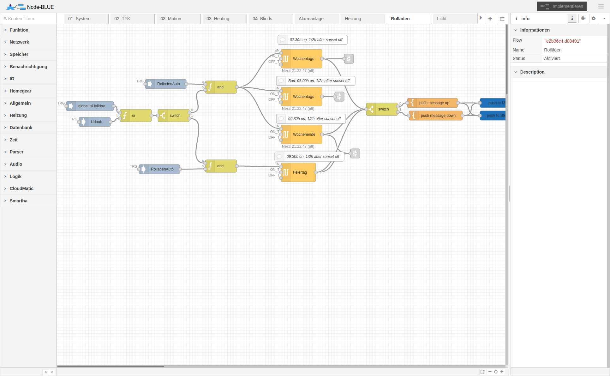Click the Implementieren deploy button
This screenshot has height=376, width=610.
pos(562,6)
